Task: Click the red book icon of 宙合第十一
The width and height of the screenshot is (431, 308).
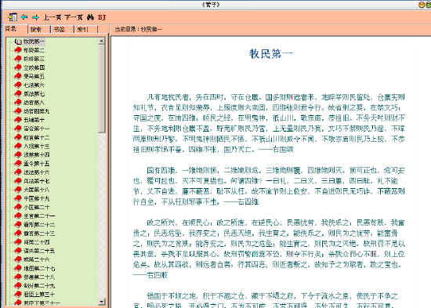Action: point(18,129)
